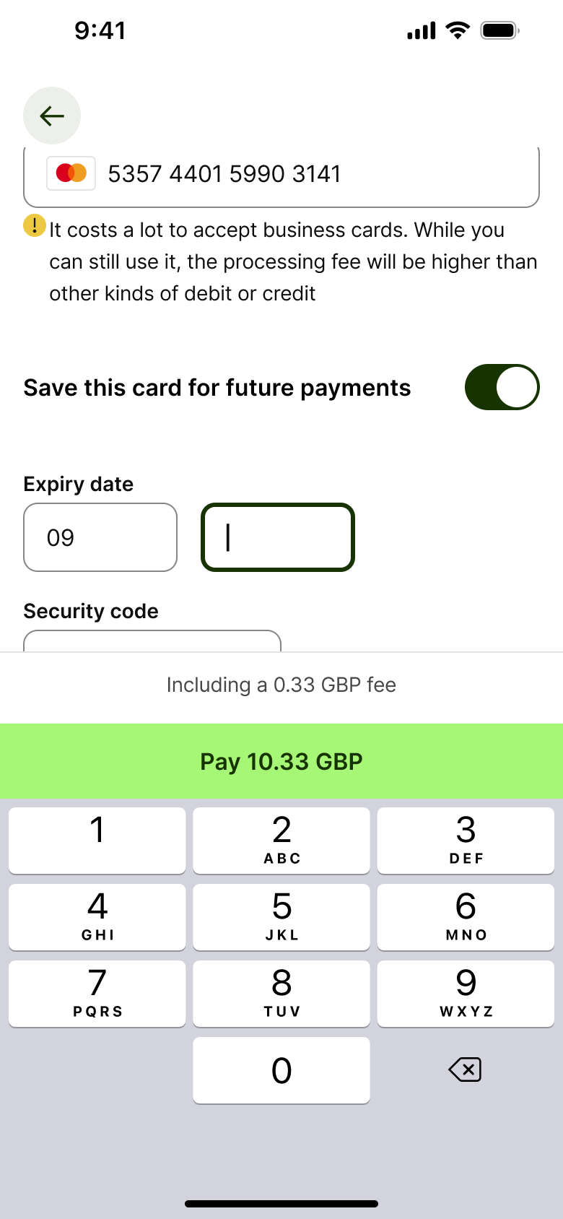
Task: Select the Security code input field
Action: point(152,641)
